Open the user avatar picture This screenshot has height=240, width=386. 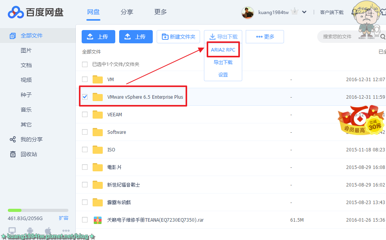tap(247, 12)
